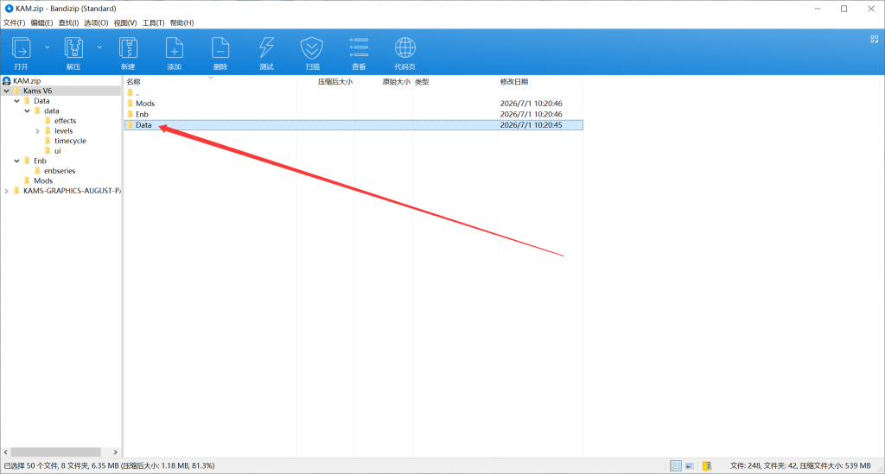
Task: Open the 选项(O) menu
Action: 96,22
